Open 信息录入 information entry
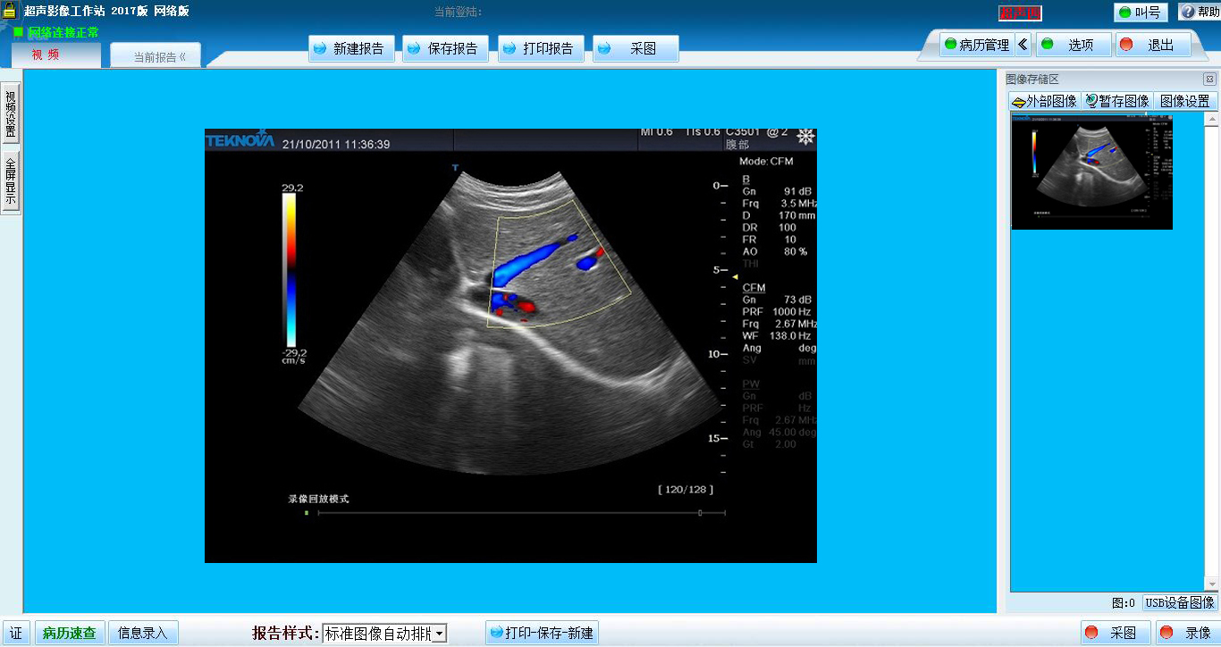Viewport: 1221px width, 647px height. [143, 633]
